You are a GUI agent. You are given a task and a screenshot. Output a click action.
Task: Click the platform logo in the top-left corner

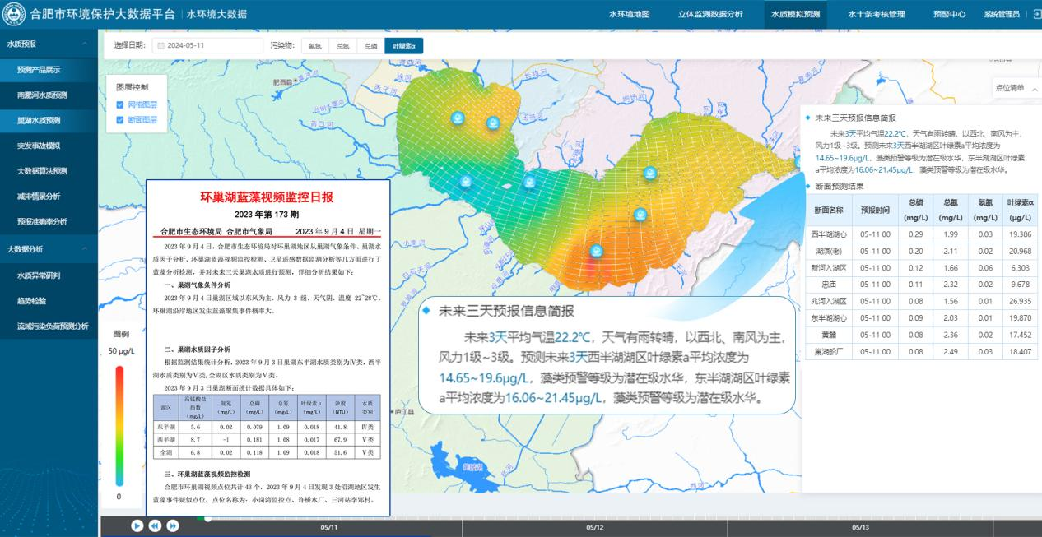[x=13, y=14]
